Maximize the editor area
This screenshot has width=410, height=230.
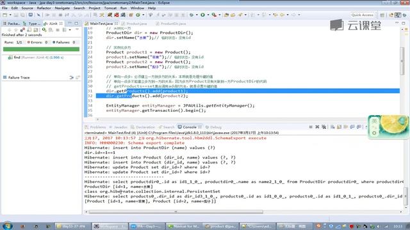404,23
